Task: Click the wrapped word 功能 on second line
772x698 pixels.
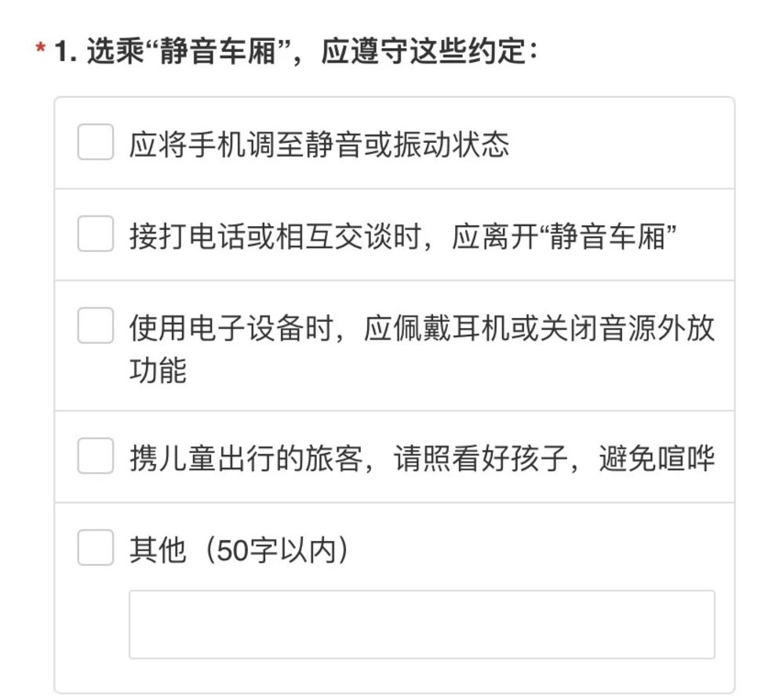Action: [x=158, y=370]
